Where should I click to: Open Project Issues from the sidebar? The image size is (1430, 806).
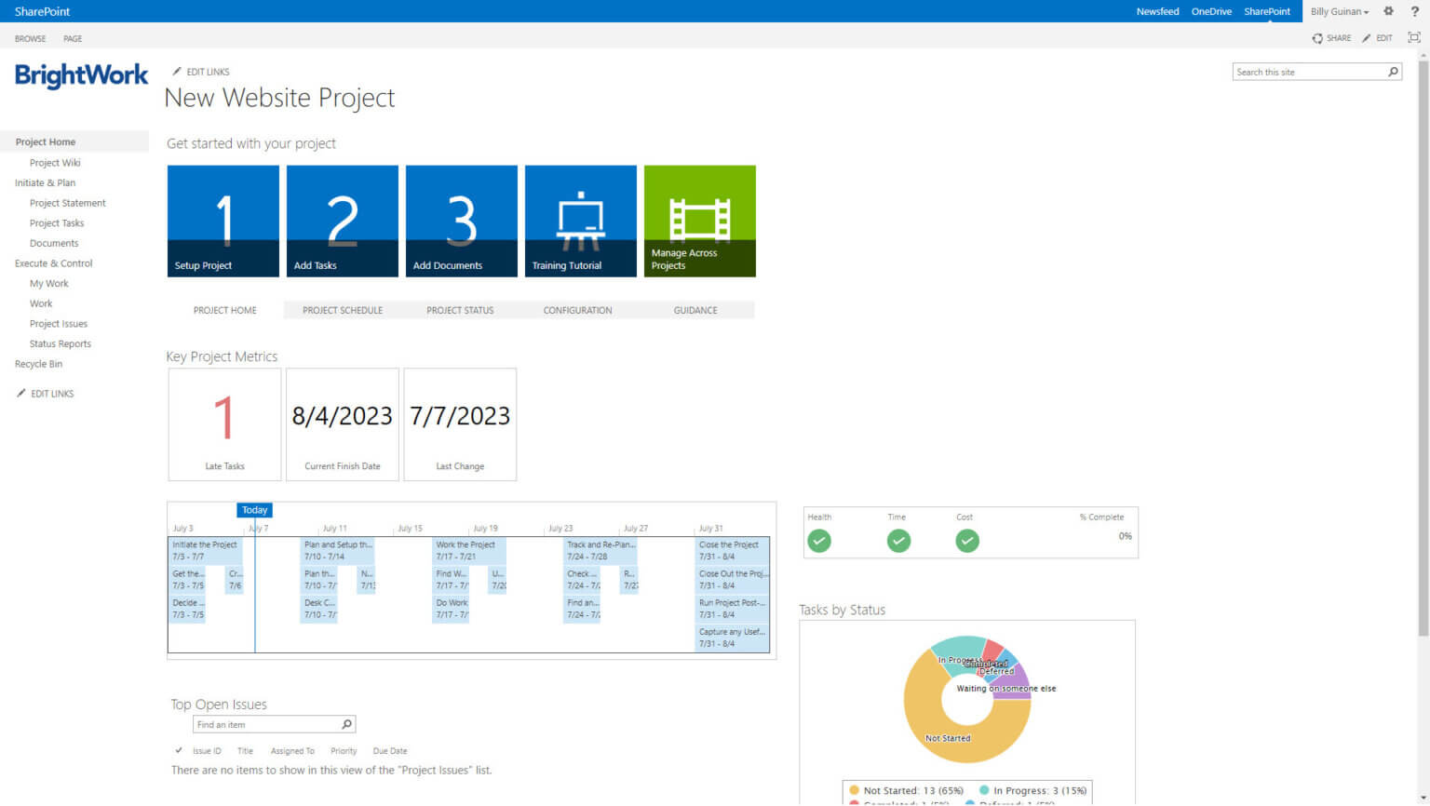(58, 323)
